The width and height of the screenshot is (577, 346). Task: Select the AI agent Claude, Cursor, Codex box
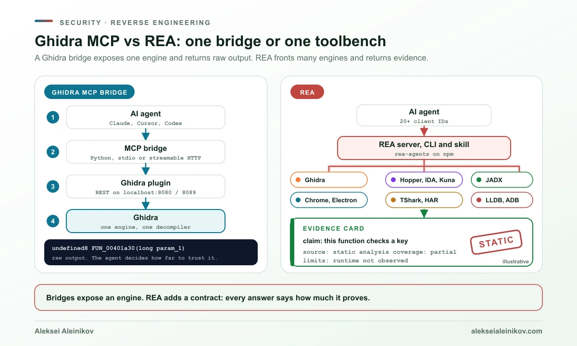pos(146,117)
